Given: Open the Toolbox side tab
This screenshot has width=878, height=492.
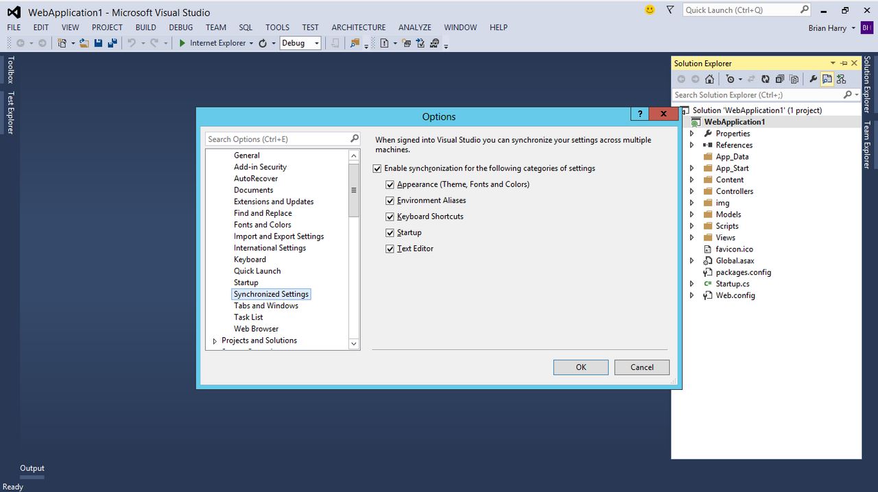Looking at the screenshot, I should (10, 70).
